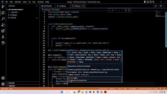Select Python interpreter 3.10.8
This screenshot has width=167, height=94.
pos(148,89)
